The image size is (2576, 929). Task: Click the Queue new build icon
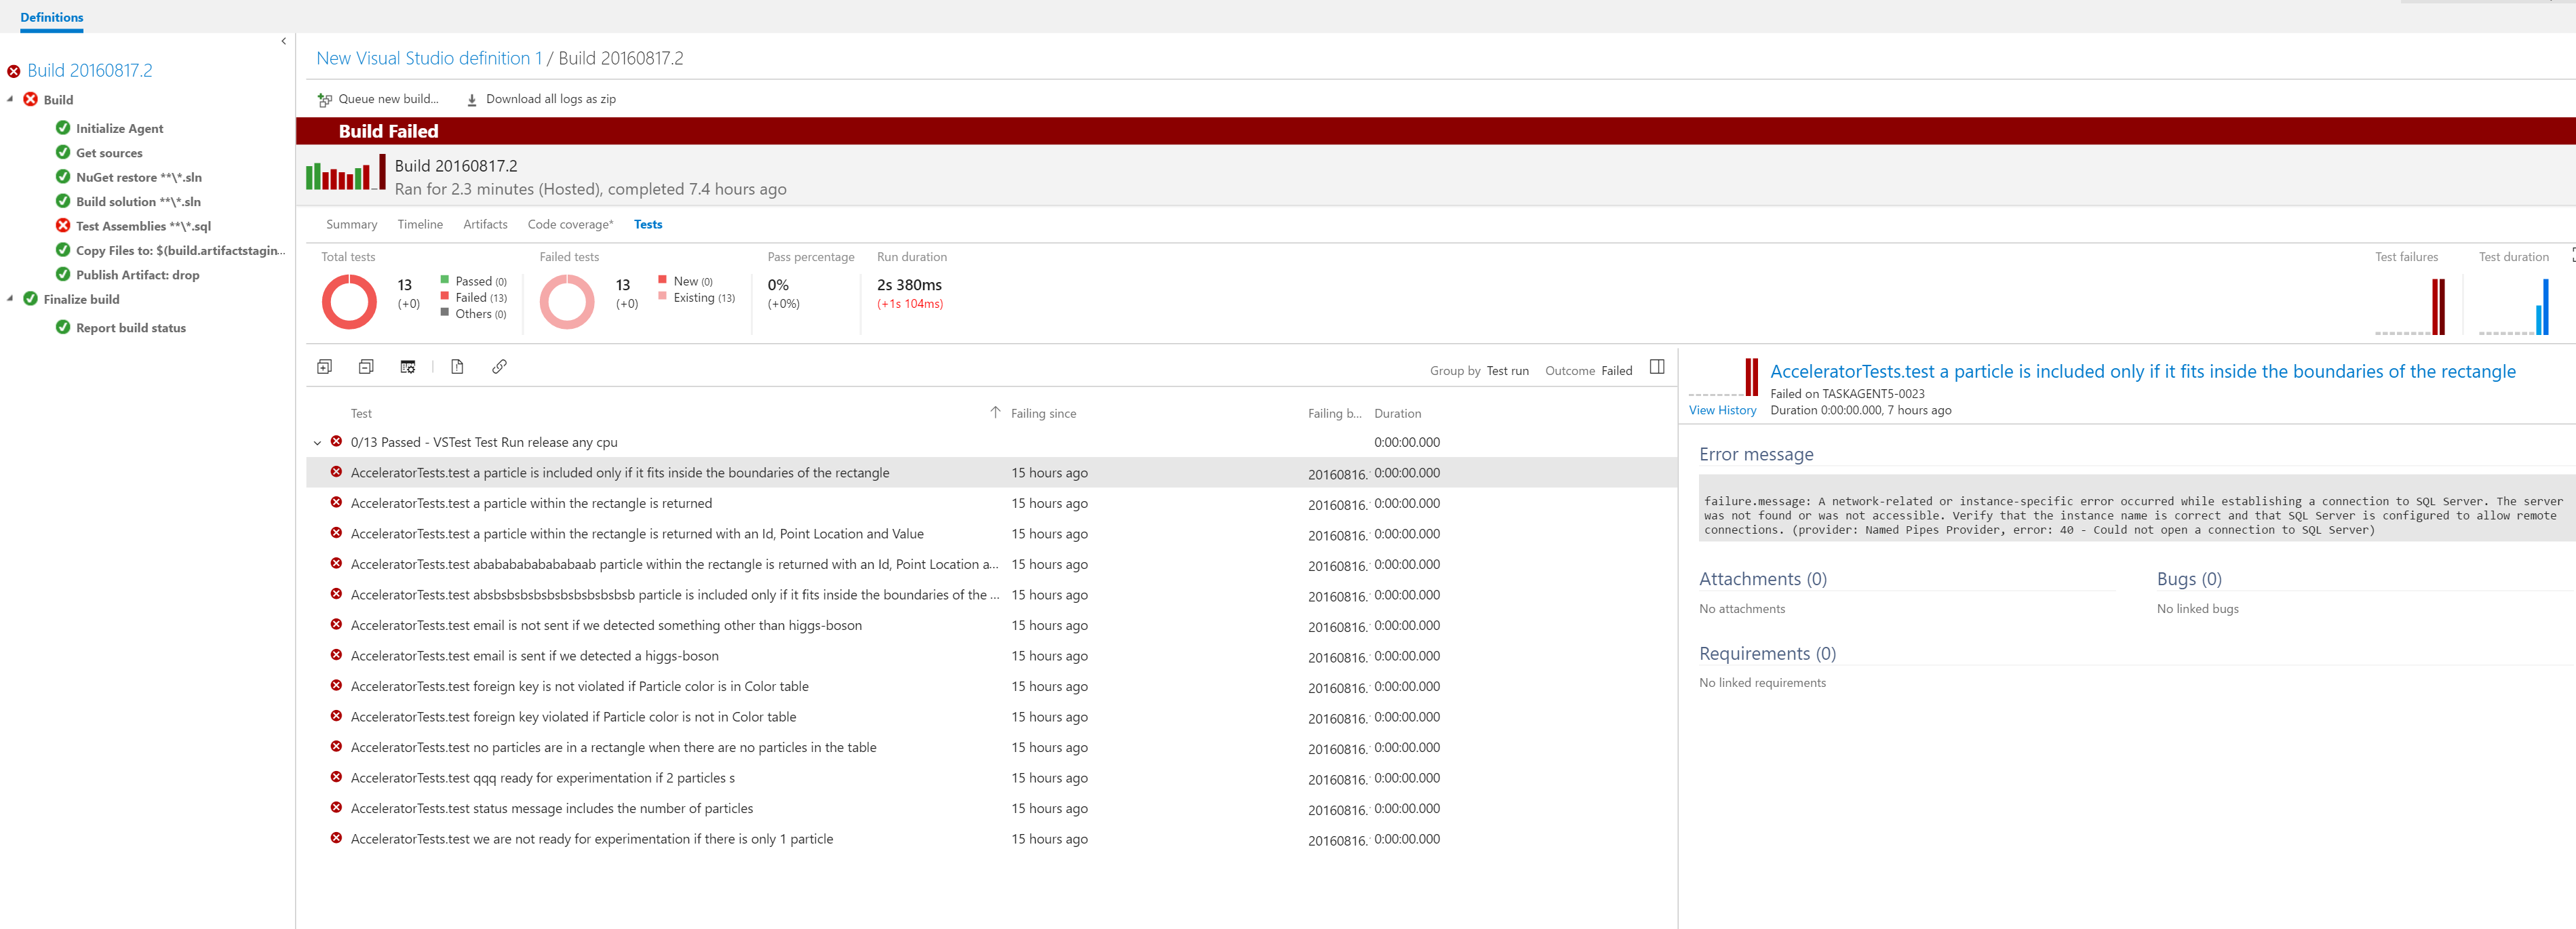[x=324, y=99]
